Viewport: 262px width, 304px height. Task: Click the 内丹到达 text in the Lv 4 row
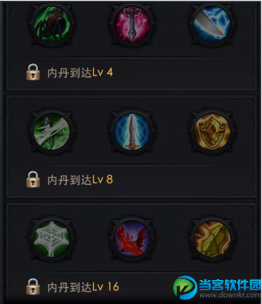point(69,72)
